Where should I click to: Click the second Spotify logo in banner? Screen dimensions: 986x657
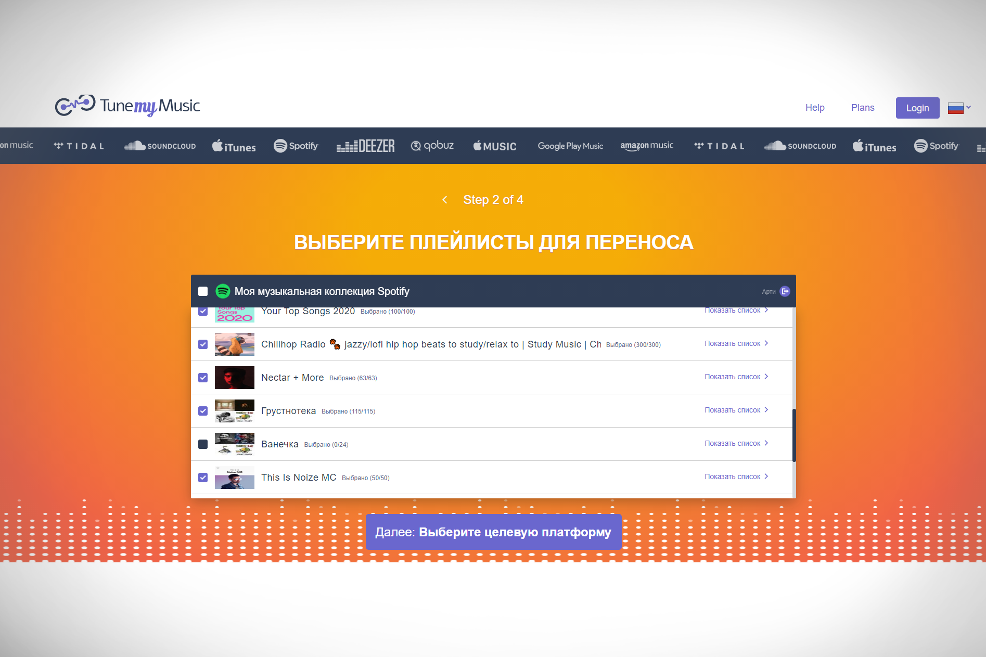936,146
